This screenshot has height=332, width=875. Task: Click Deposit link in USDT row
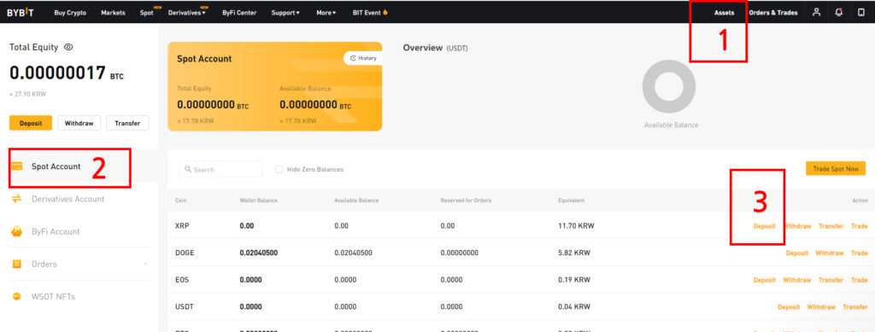tap(789, 307)
